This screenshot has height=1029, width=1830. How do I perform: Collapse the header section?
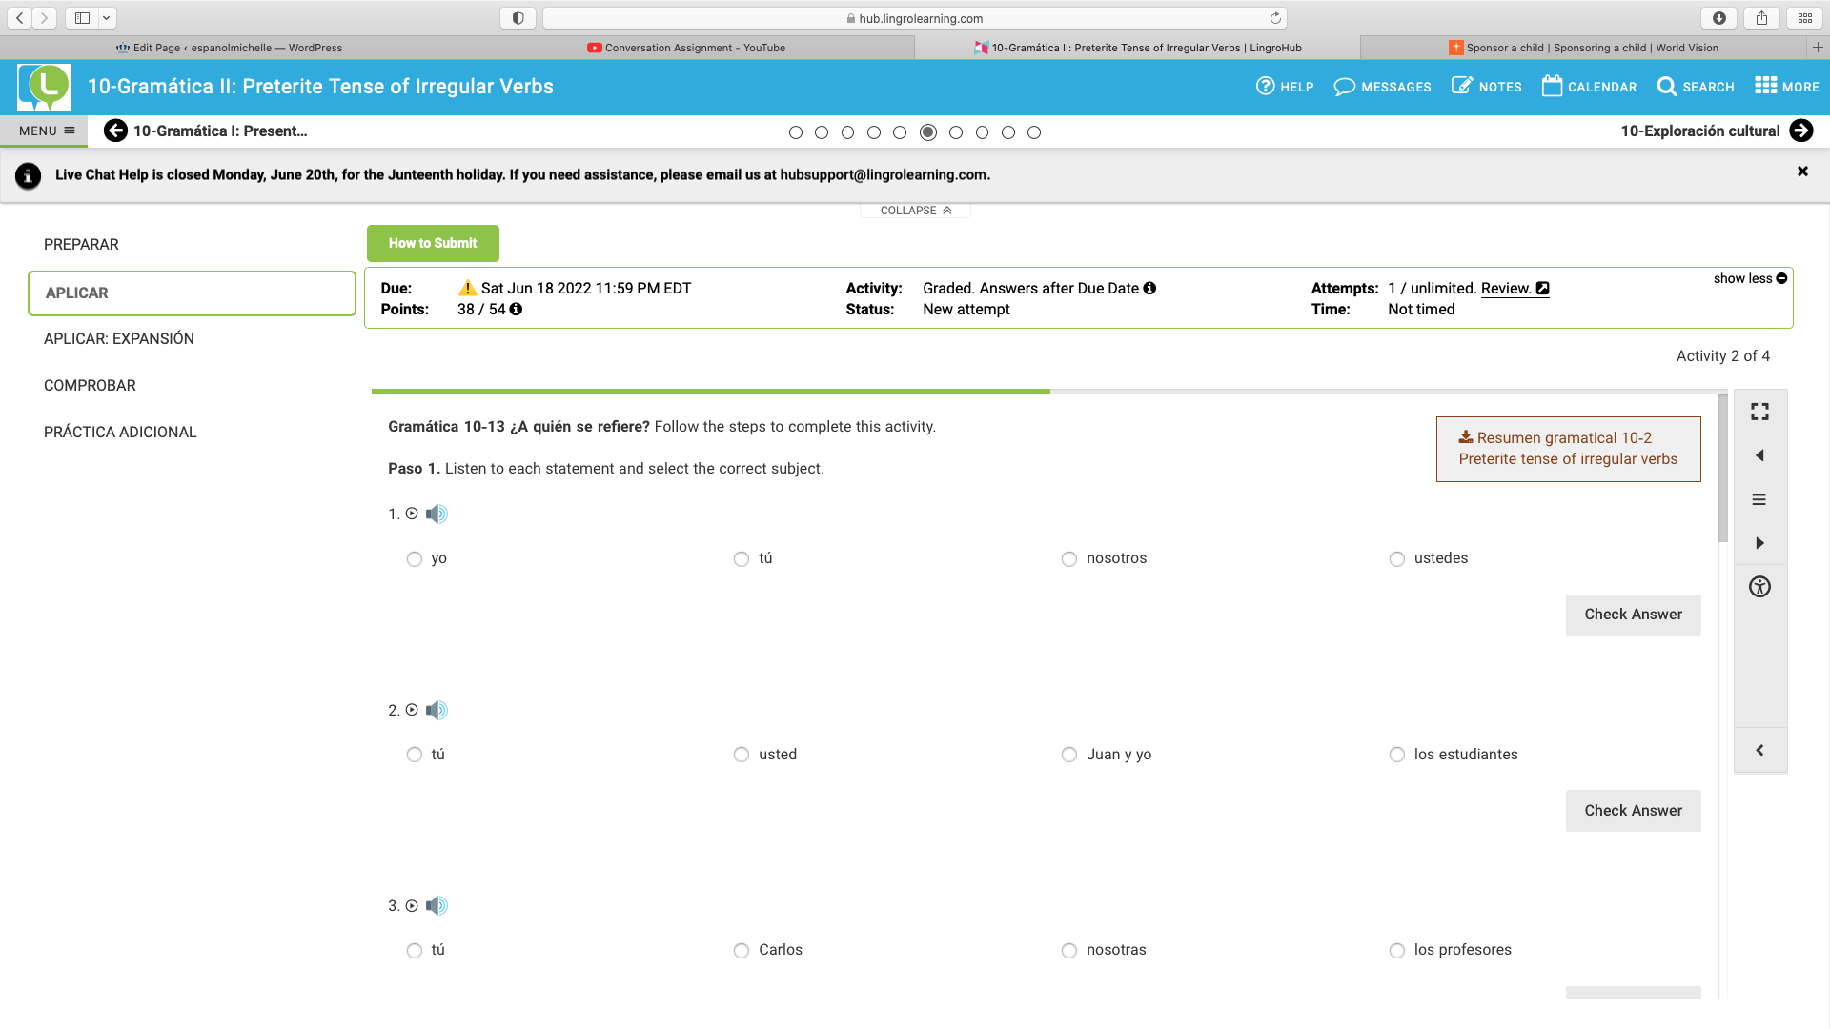pos(915,211)
